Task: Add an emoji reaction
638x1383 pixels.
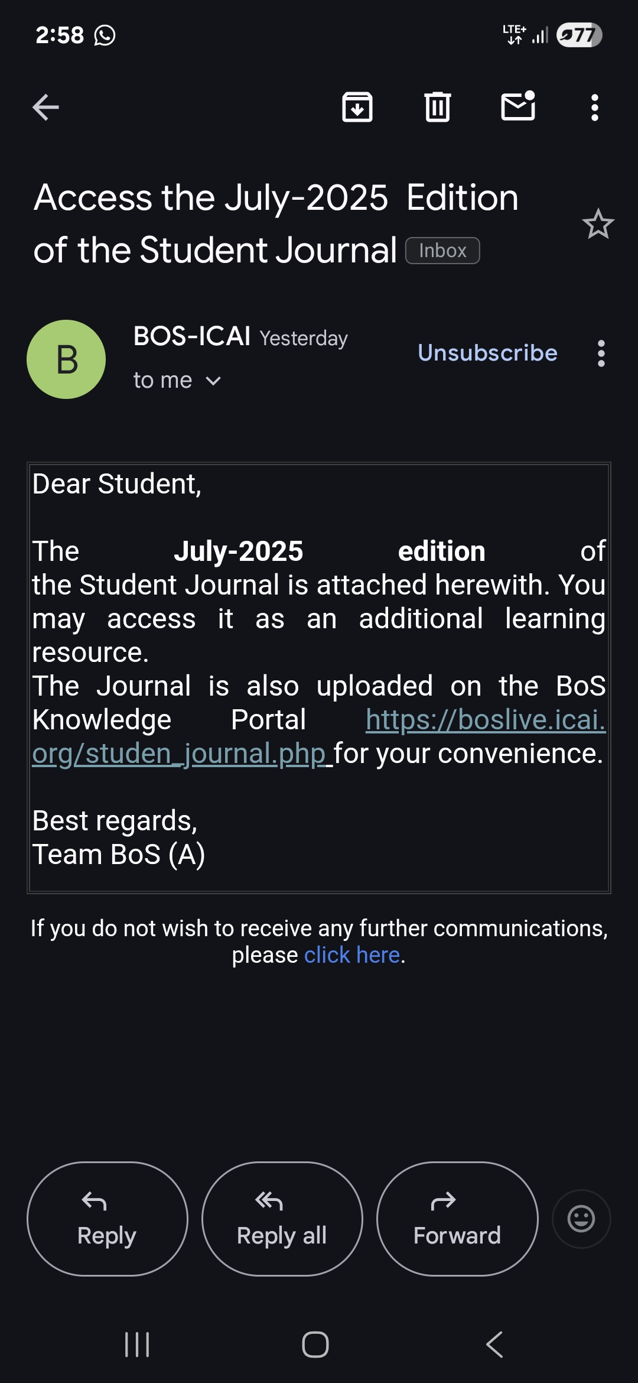Action: tap(581, 1219)
